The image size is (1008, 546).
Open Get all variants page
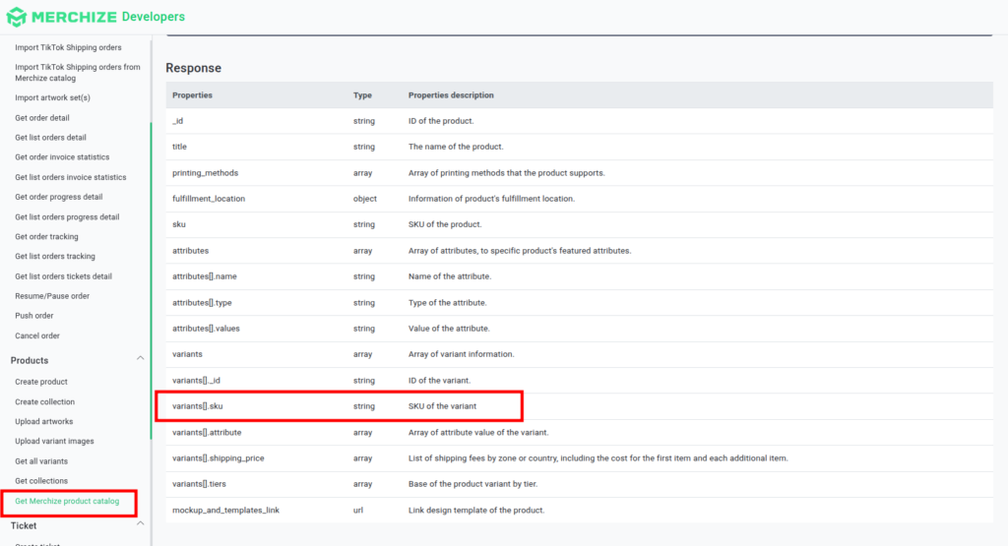click(41, 461)
